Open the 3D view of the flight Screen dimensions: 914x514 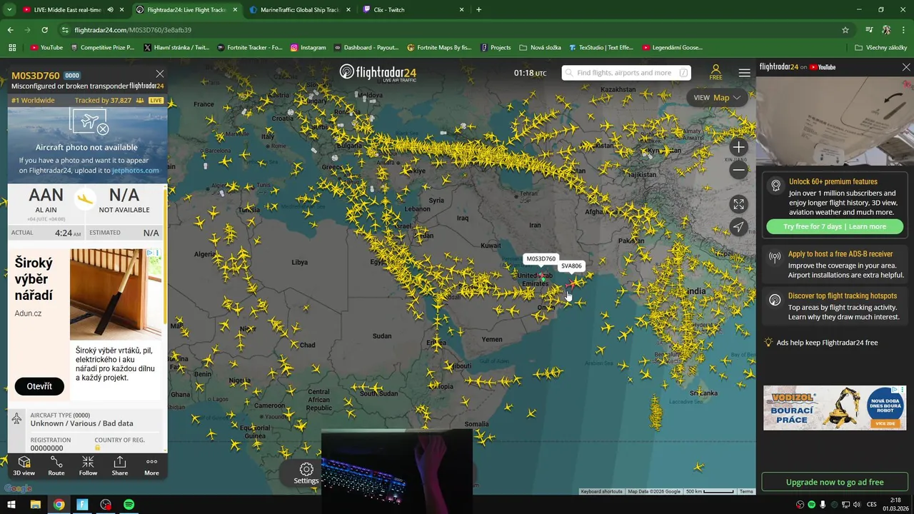[x=24, y=465]
